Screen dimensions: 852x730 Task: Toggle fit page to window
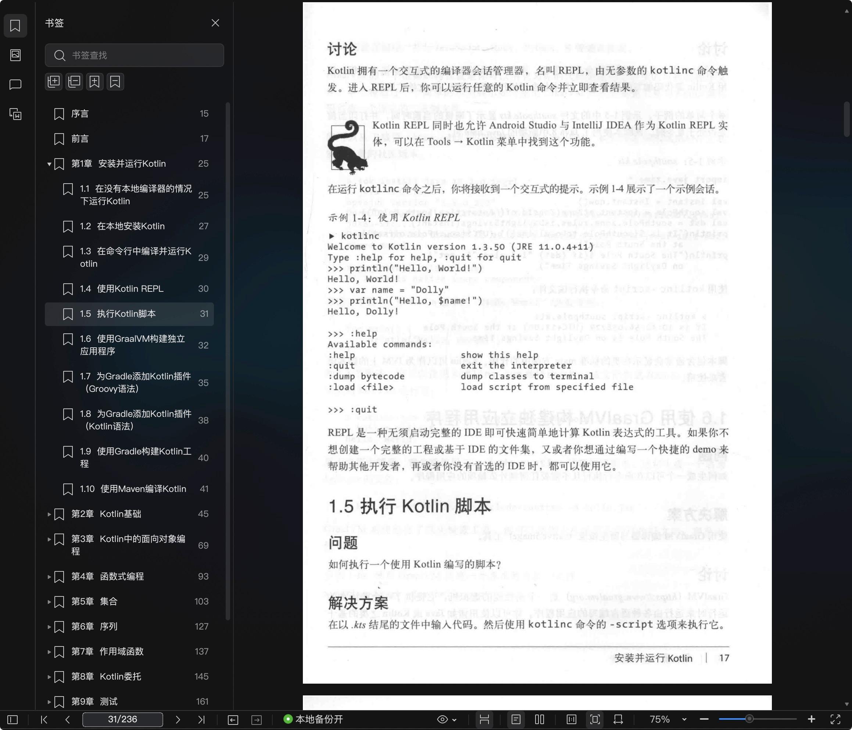[x=595, y=719]
